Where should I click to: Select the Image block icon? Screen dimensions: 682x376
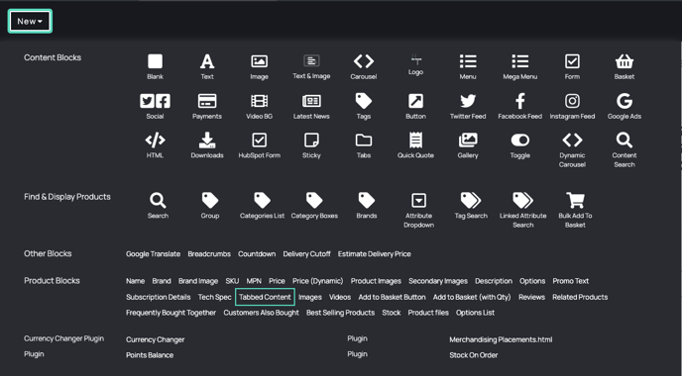click(x=260, y=66)
